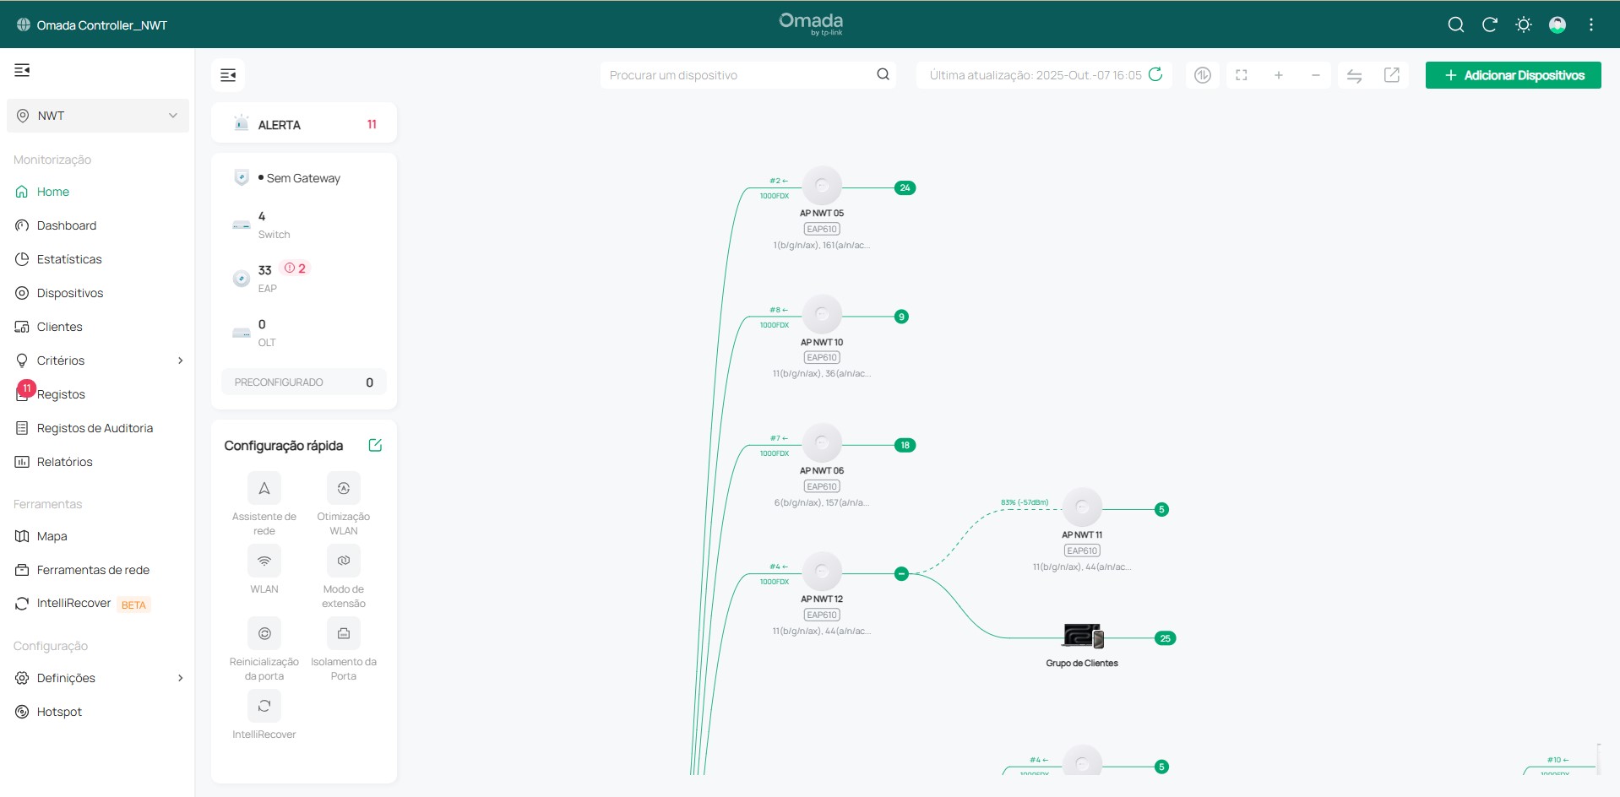Enter fullscreen topology view
The width and height of the screenshot is (1620, 797).
[x=1242, y=75]
